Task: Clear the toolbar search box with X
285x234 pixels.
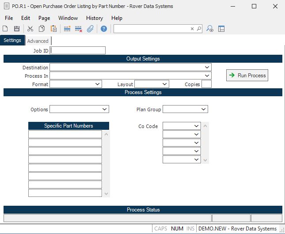Action: (192, 29)
